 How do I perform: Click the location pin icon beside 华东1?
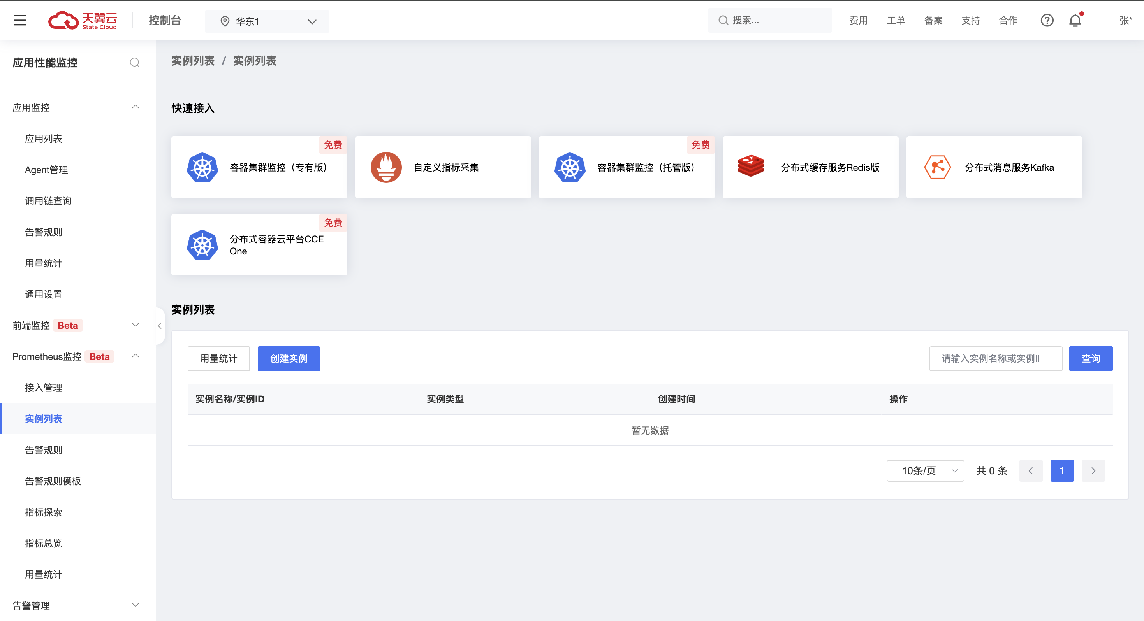[x=225, y=21]
